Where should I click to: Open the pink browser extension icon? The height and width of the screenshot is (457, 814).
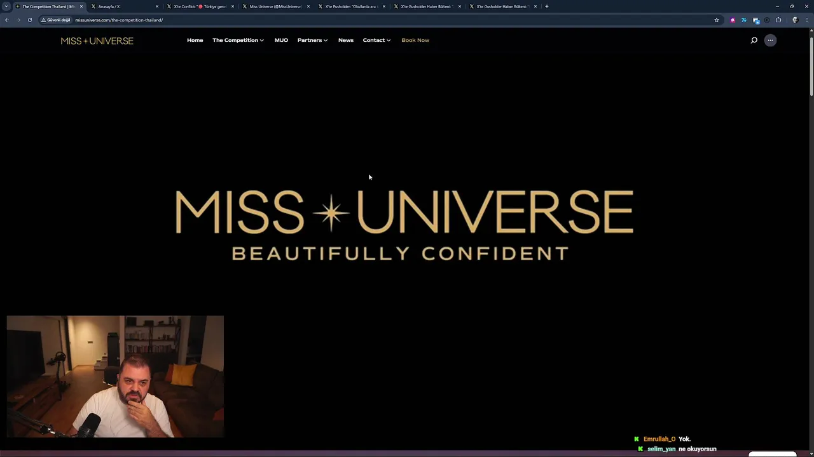[x=733, y=20]
